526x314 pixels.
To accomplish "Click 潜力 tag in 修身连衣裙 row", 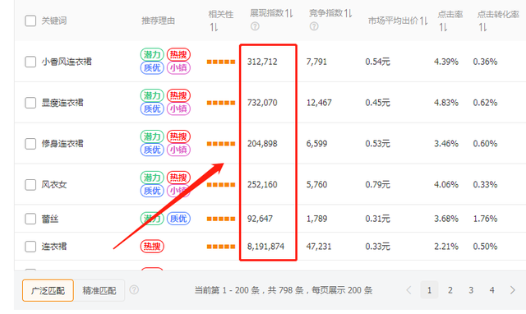I will point(152,136).
